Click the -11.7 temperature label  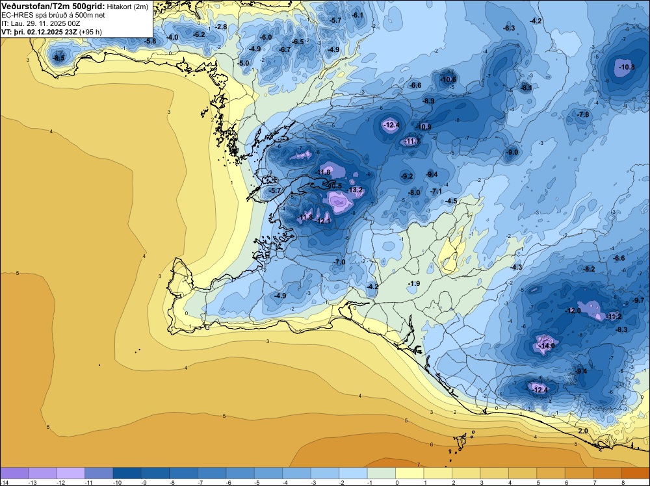click(411, 141)
